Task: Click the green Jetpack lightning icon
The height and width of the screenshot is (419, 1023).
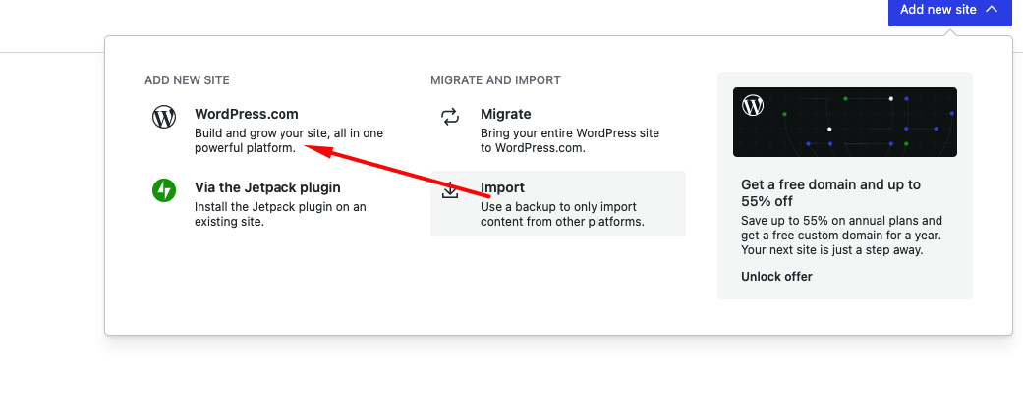Action: coord(164,190)
